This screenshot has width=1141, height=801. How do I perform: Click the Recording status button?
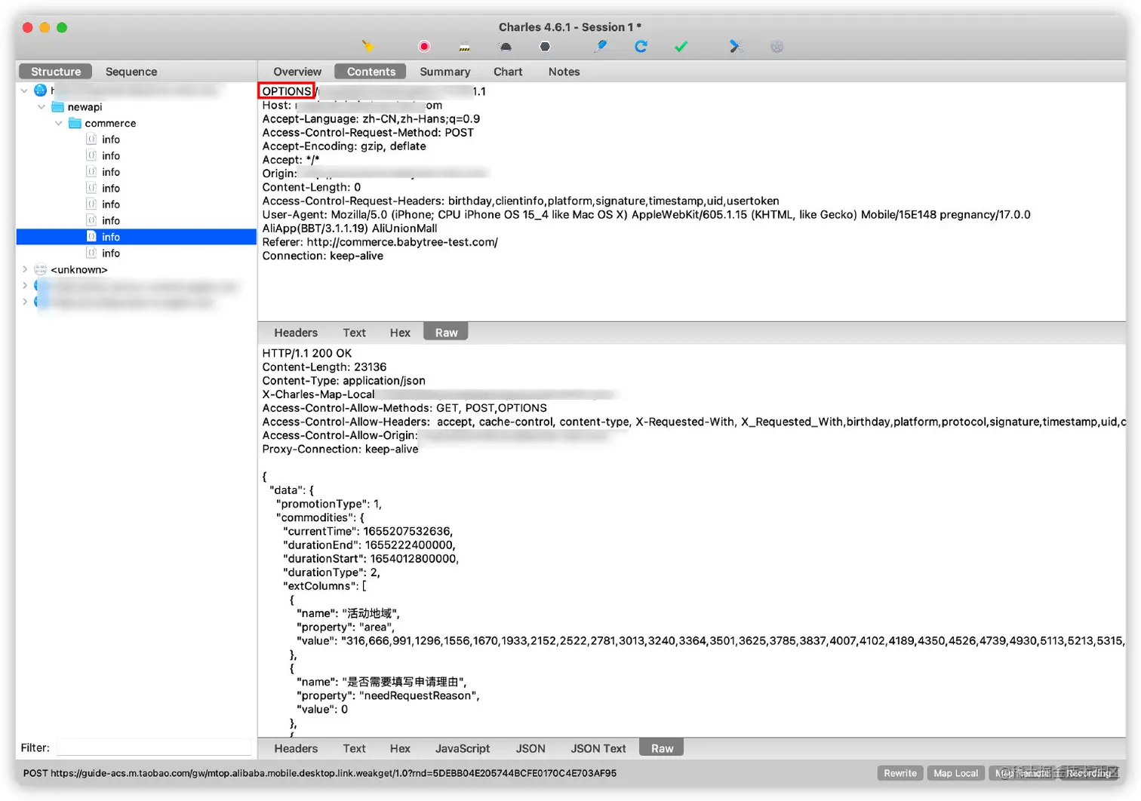(x=1088, y=773)
